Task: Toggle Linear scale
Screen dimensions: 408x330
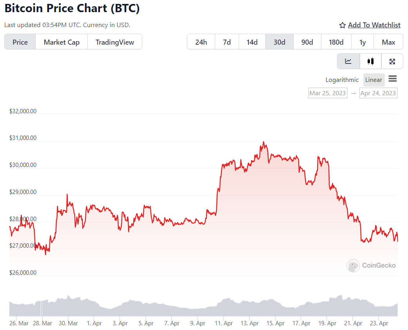Action: (374, 80)
